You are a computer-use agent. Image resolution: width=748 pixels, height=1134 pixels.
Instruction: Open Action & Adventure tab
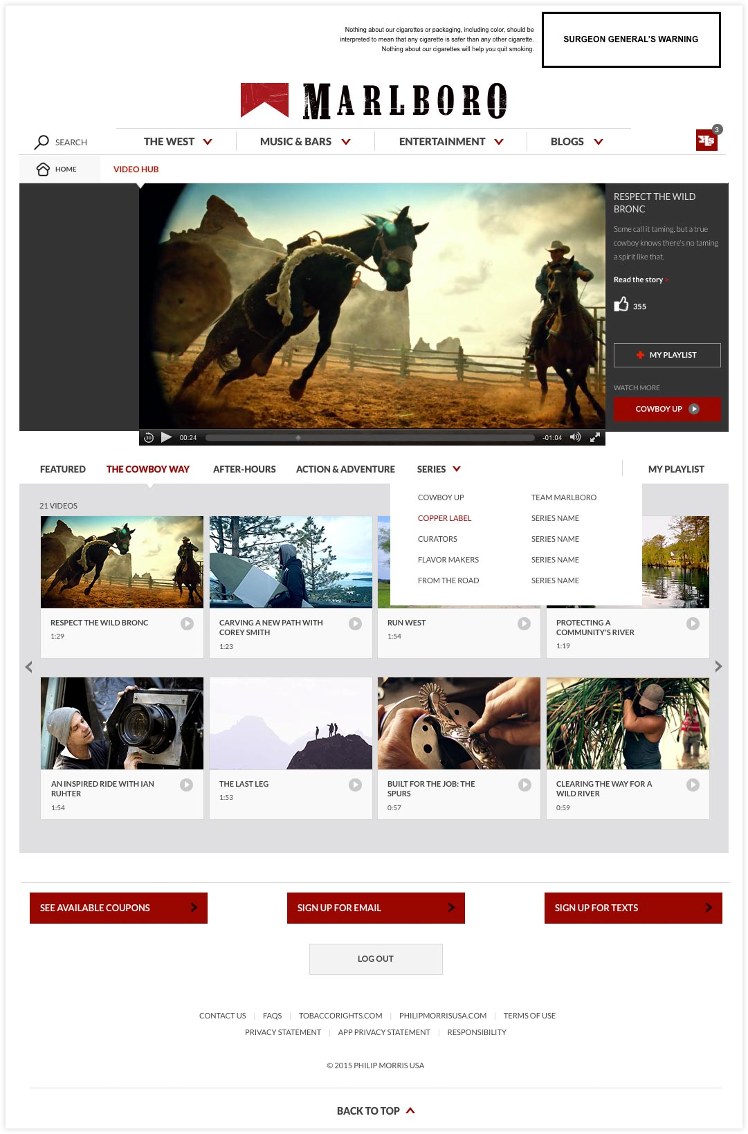pyautogui.click(x=345, y=469)
